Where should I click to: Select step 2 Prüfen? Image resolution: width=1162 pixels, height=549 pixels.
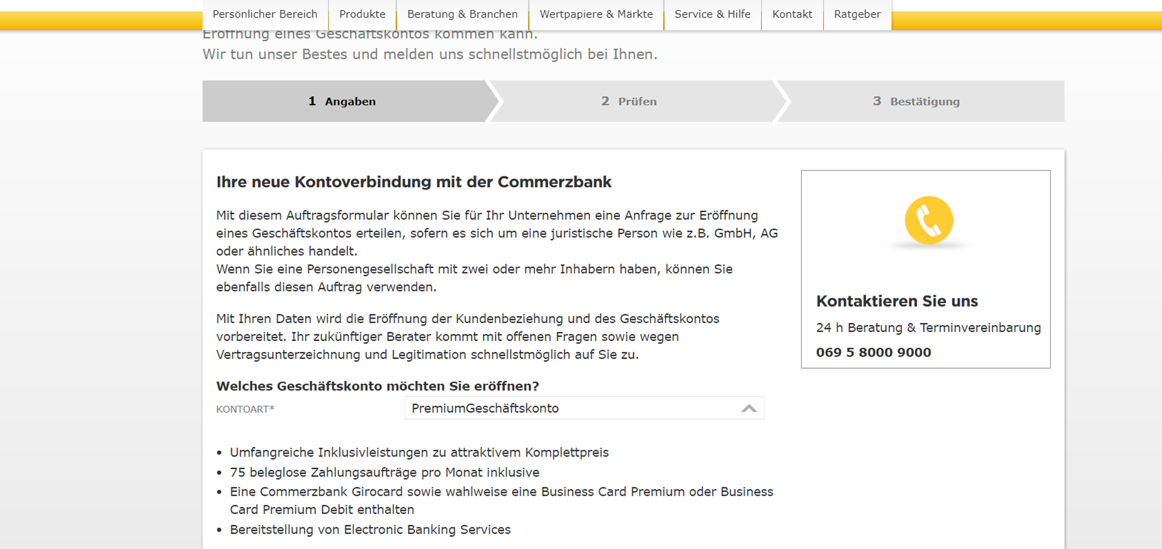pyautogui.click(x=629, y=102)
